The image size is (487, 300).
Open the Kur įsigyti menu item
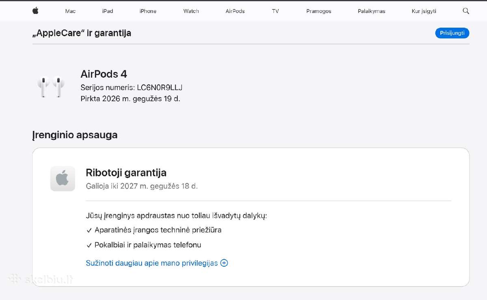tap(424, 11)
